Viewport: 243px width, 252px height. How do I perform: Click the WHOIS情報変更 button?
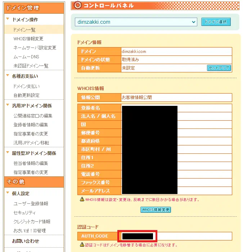coord(156,210)
